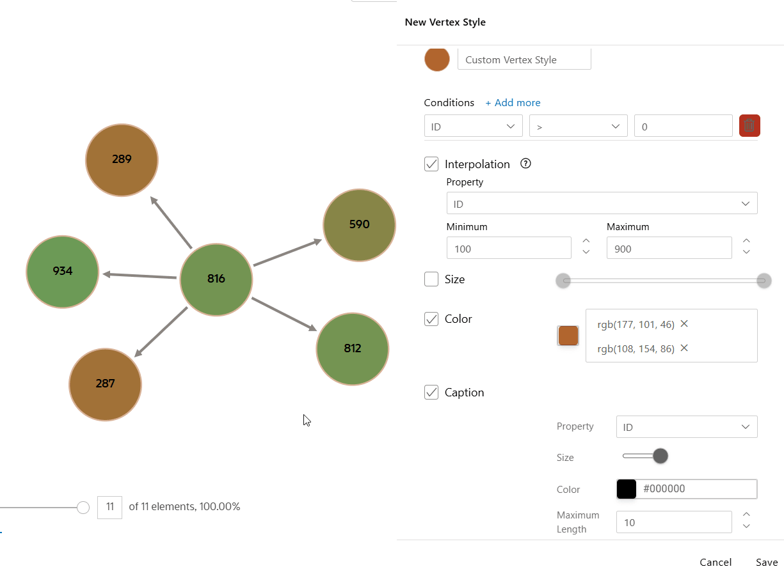784x576 pixels.
Task: Remove the rgb(177, 101, 46) color entry
Action: coord(684,323)
